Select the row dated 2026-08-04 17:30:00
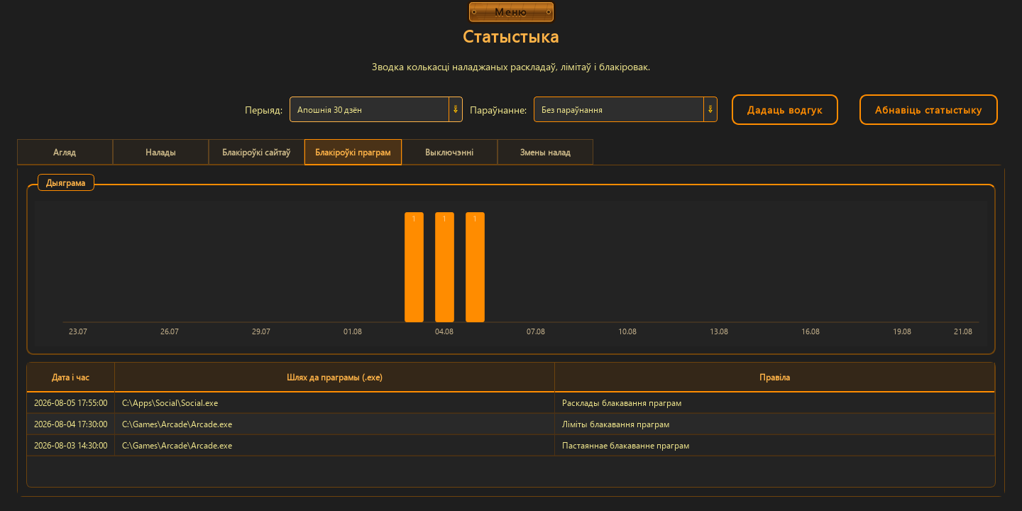The height and width of the screenshot is (511, 1022). coord(511,424)
